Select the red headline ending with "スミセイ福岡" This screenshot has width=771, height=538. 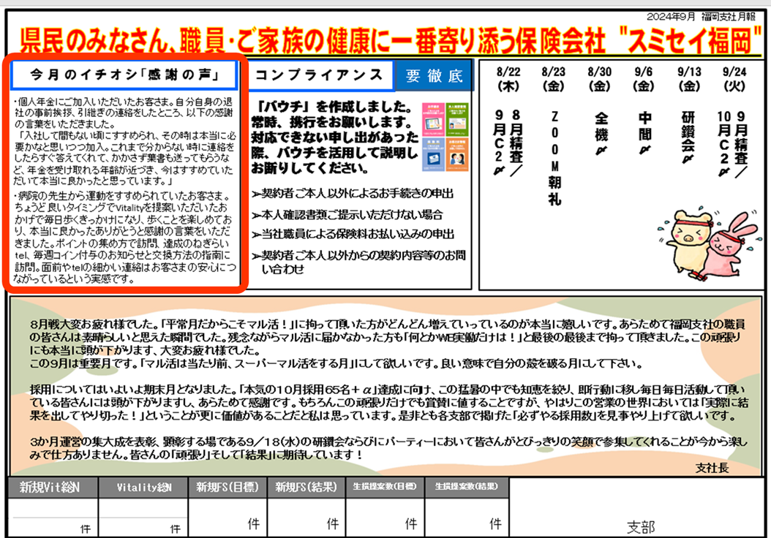coord(391,41)
